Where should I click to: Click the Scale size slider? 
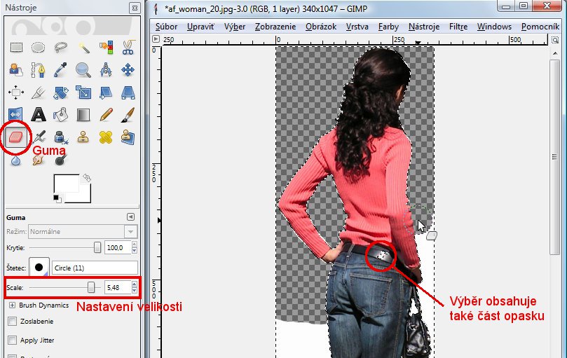65,287
